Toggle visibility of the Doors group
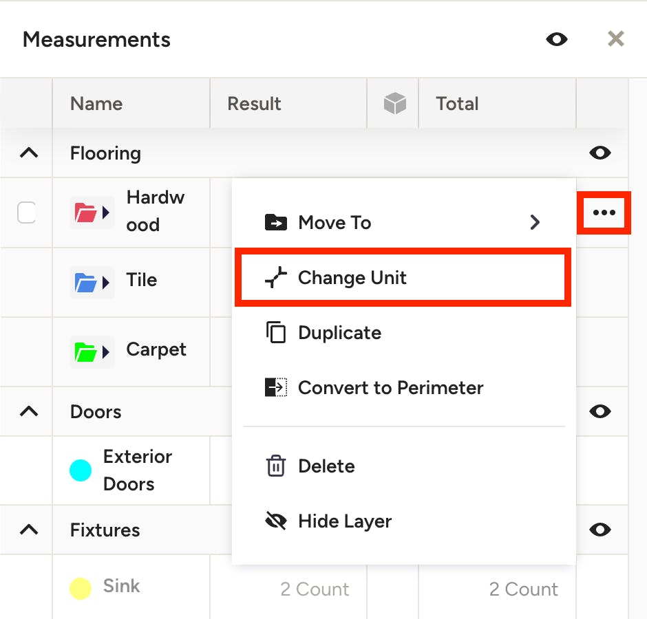Screen dimensions: 647x619 tap(600, 411)
